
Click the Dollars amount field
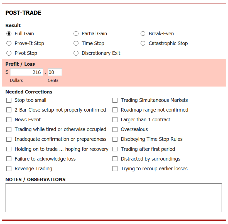(x=27, y=72)
